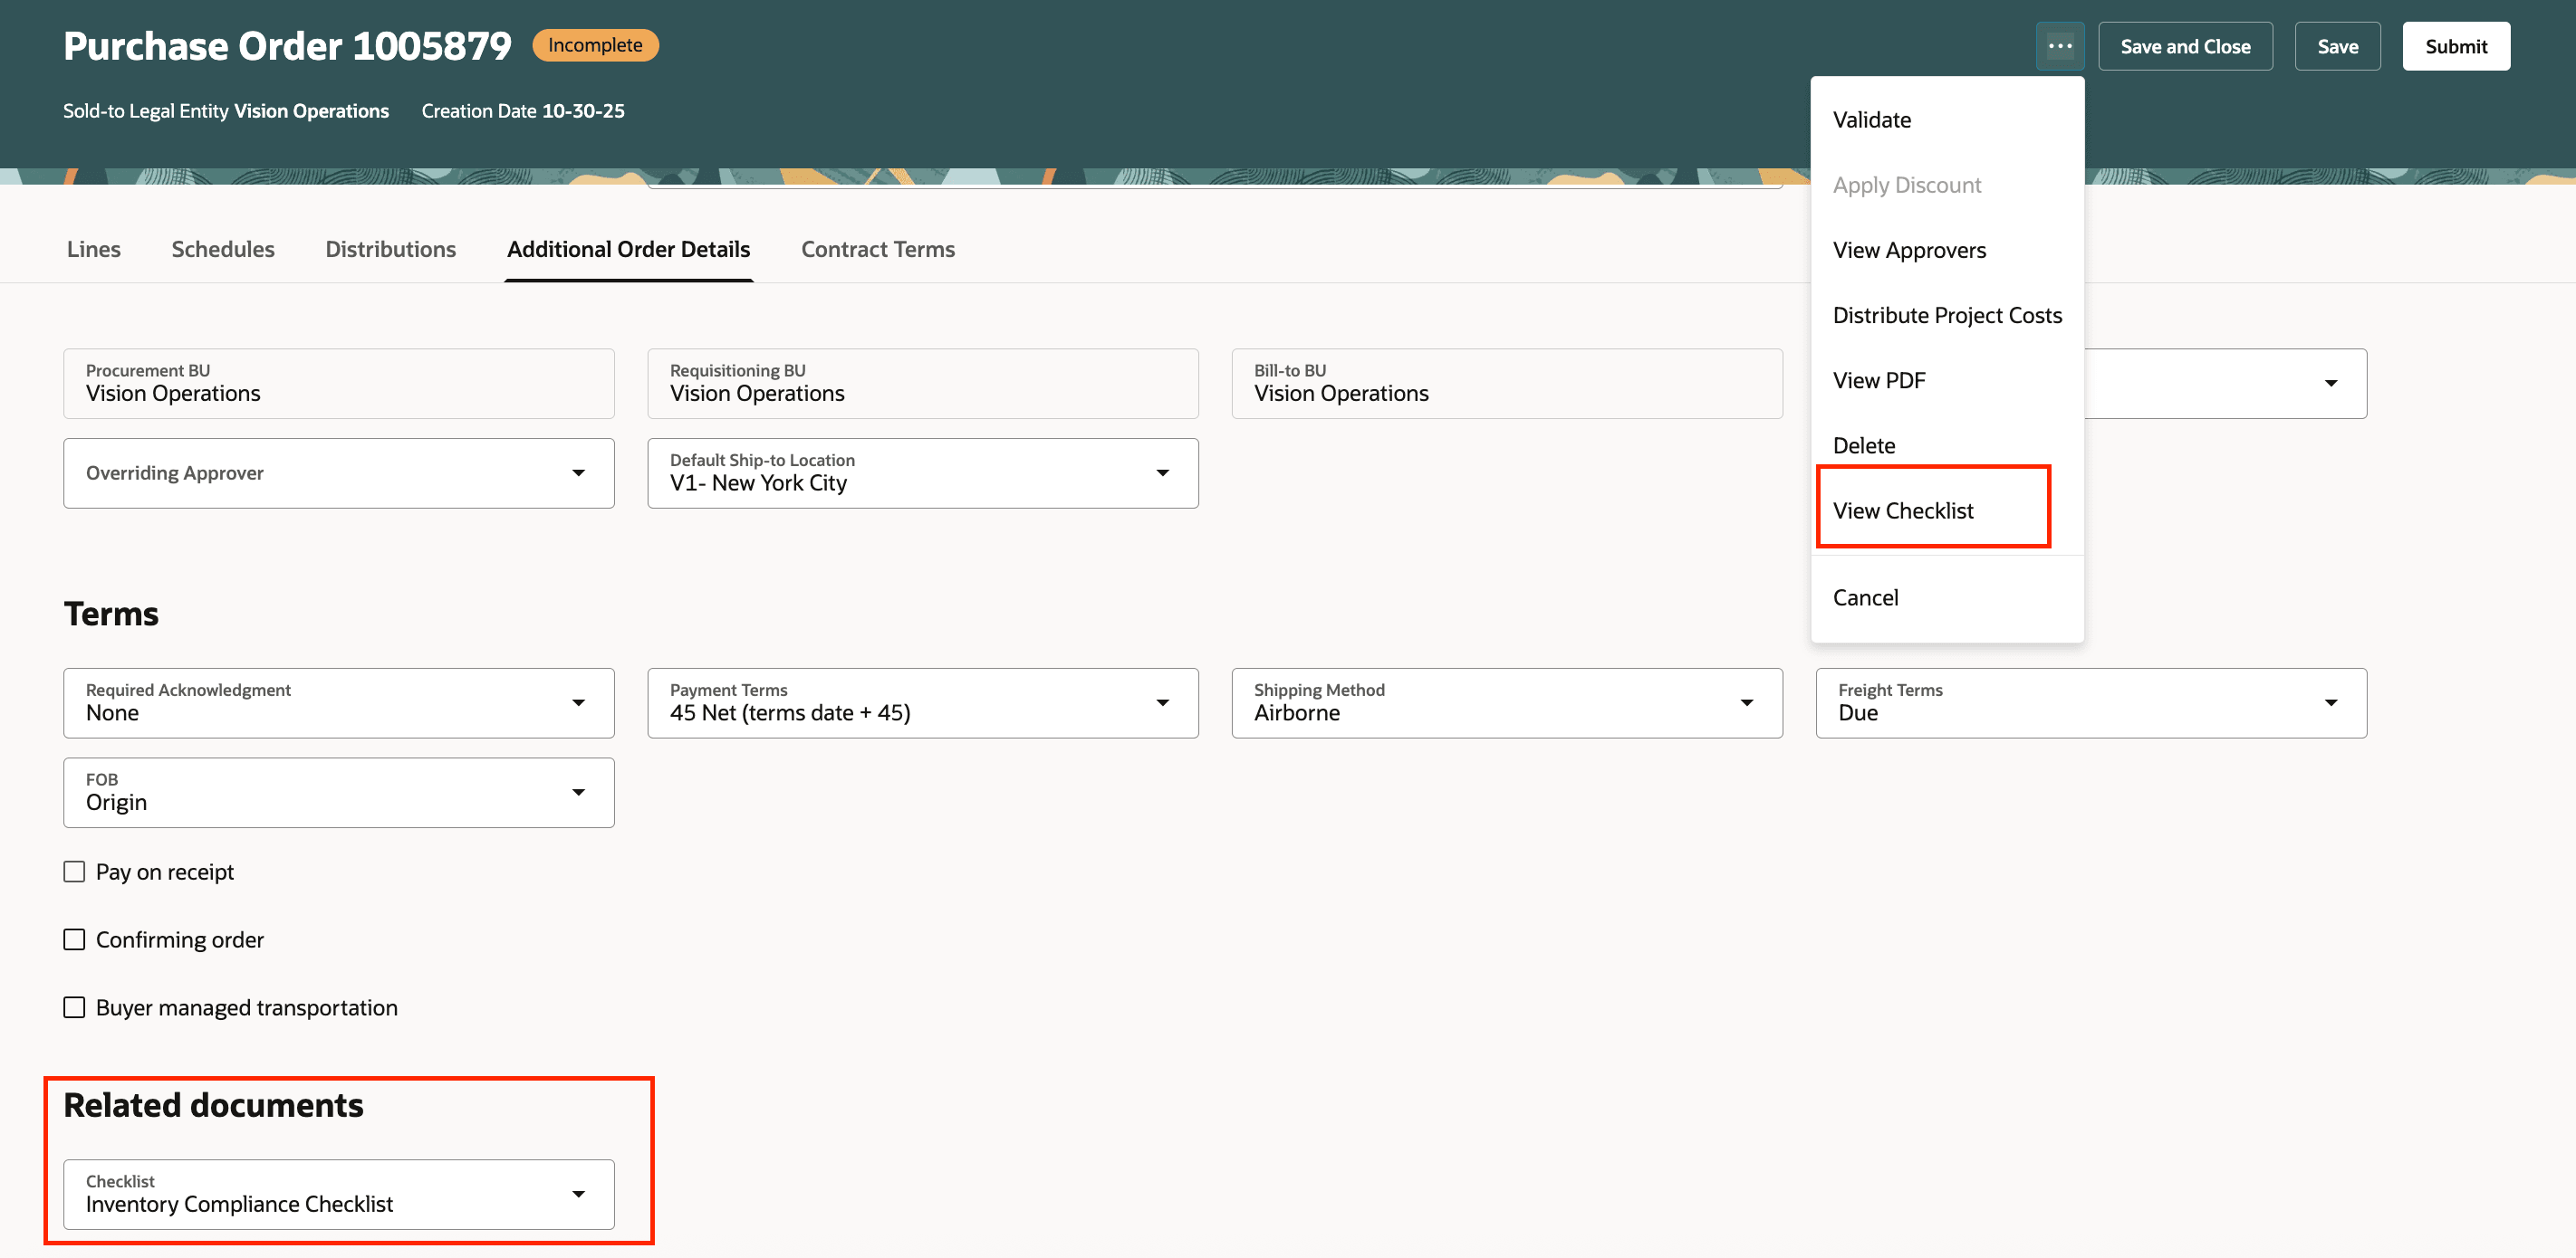
Task: Click Save and Close
Action: pyautogui.click(x=2186, y=45)
